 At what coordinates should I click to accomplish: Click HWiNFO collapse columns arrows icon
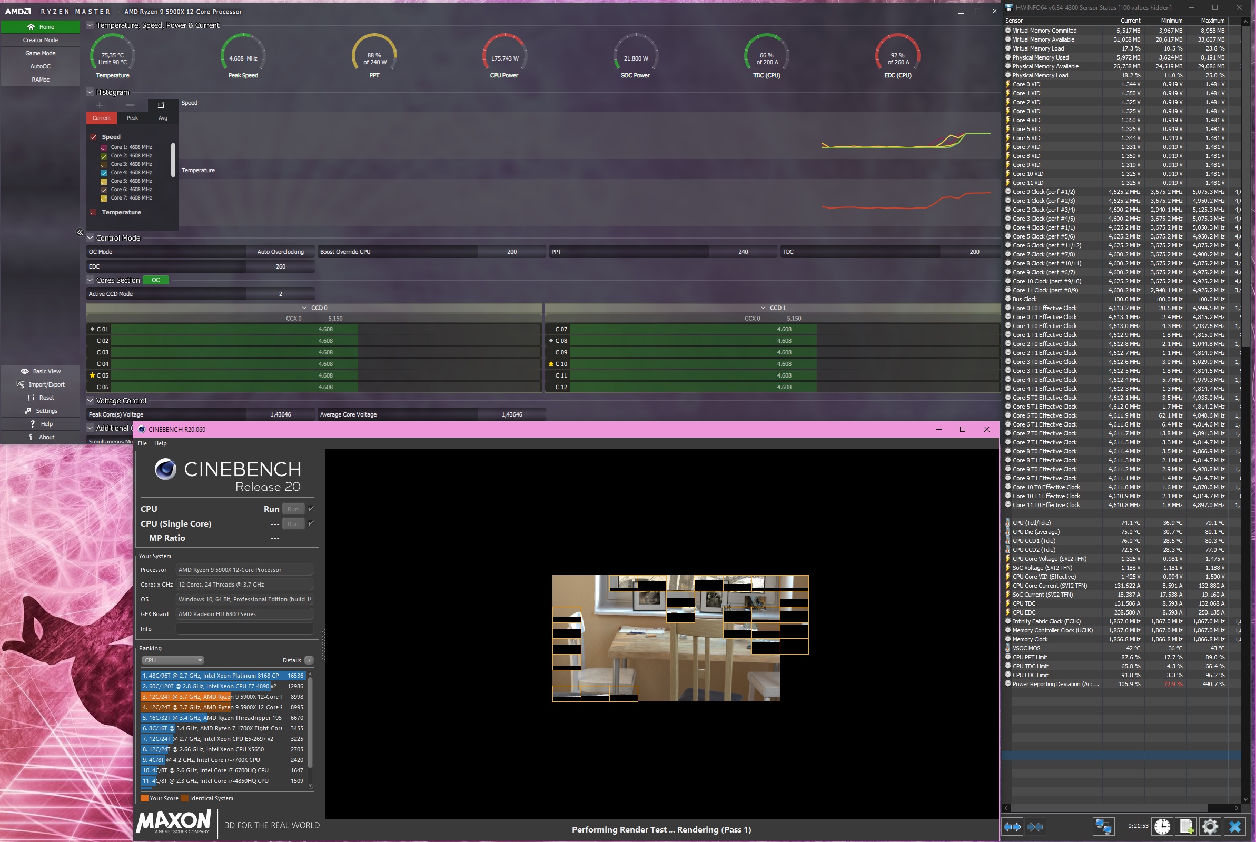tap(1035, 827)
